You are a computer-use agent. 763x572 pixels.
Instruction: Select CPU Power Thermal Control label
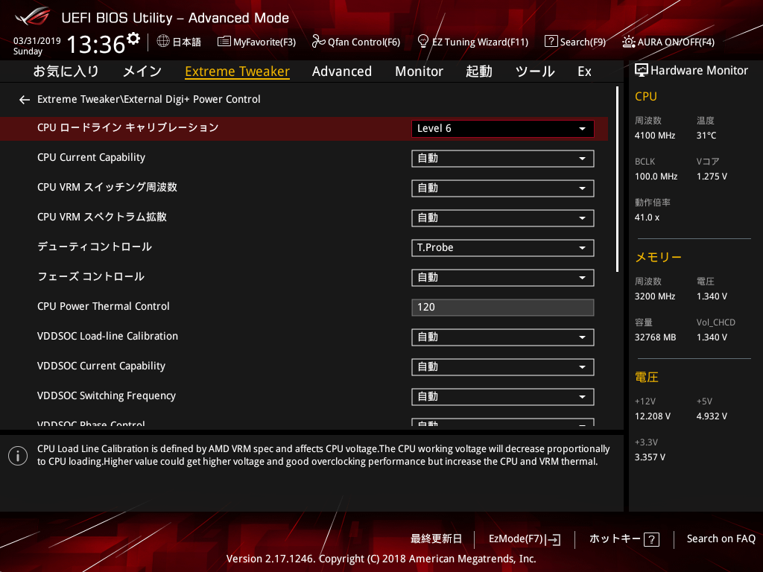pyautogui.click(x=103, y=306)
